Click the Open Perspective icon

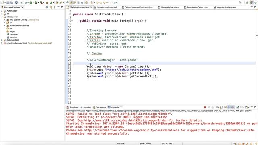point(246,3)
